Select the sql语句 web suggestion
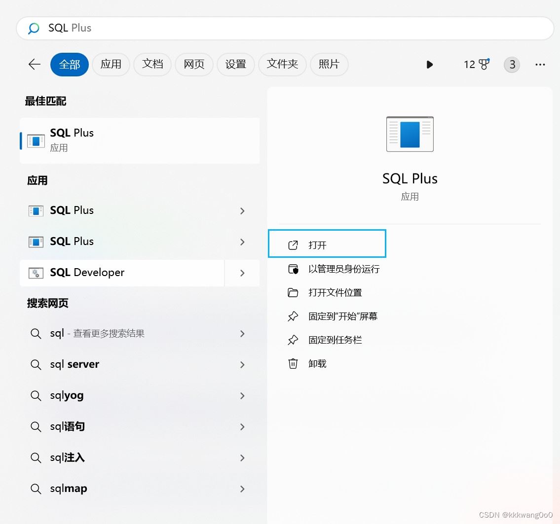This screenshot has height=524, width=560. pos(121,426)
